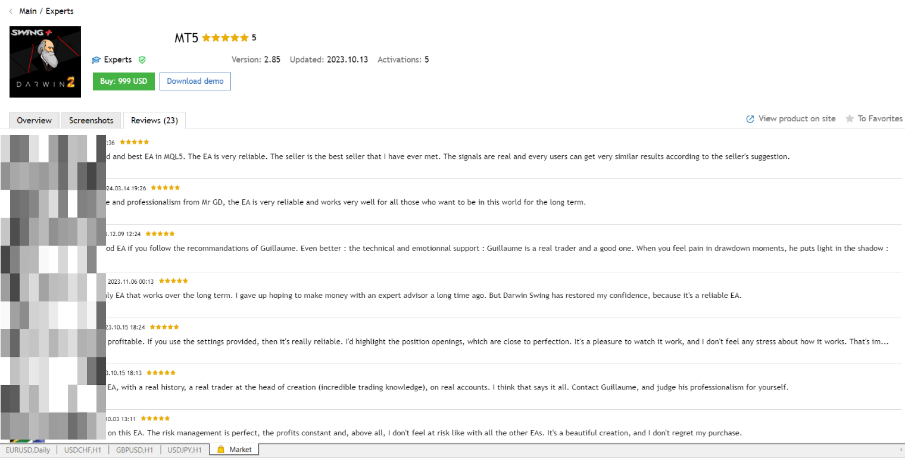Screen dimensions: 905x458
Task: Click the To Favorites star icon
Action: 849,119
